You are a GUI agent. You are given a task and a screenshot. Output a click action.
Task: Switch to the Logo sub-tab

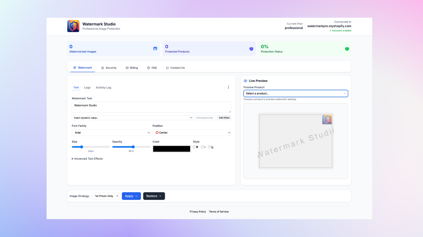(87, 87)
